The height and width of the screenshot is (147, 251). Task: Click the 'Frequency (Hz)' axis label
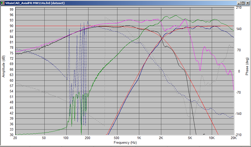[125, 142]
